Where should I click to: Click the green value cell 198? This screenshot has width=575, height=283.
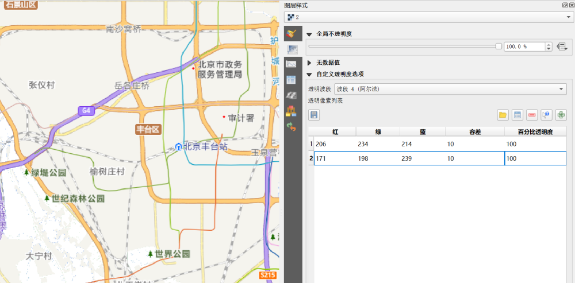(x=378, y=158)
